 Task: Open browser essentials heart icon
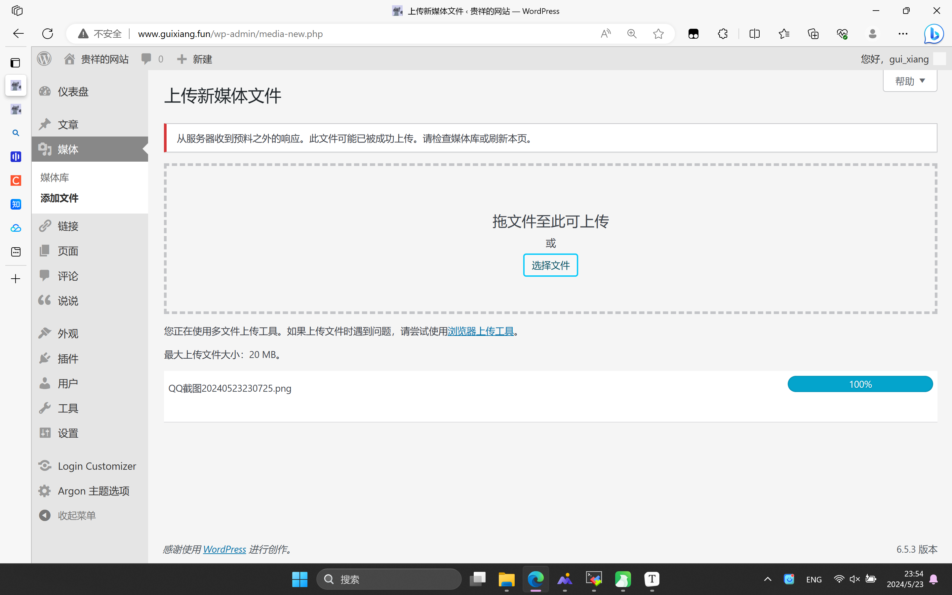point(842,34)
